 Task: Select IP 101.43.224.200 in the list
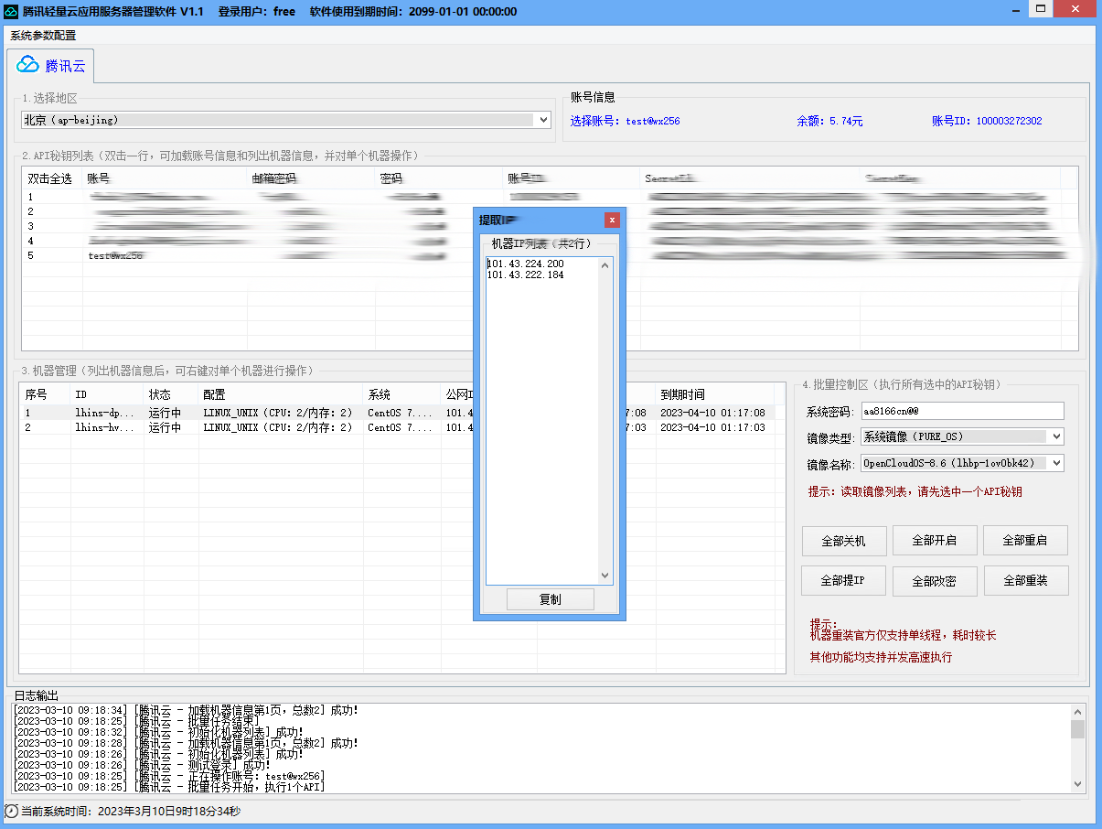pos(526,264)
